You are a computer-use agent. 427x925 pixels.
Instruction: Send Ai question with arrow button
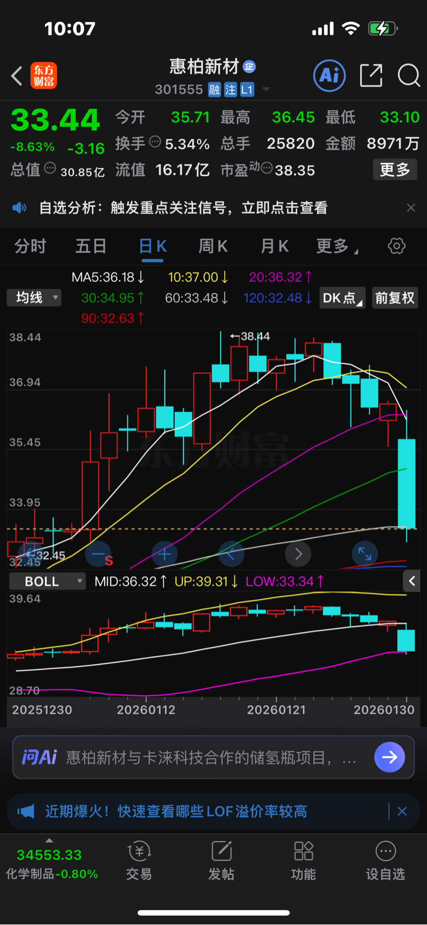pyautogui.click(x=389, y=757)
